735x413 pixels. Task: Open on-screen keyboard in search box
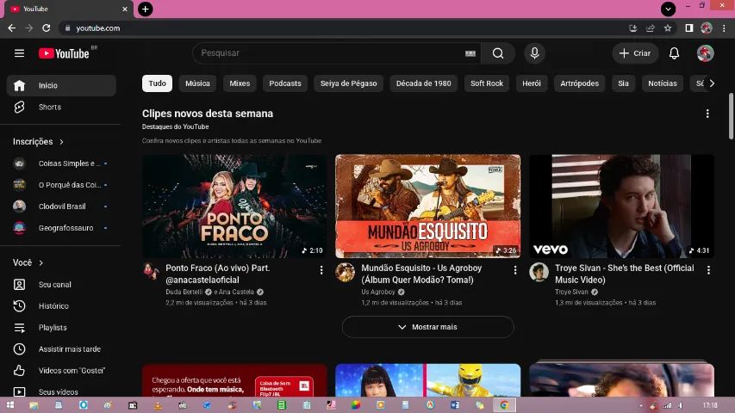(x=470, y=53)
